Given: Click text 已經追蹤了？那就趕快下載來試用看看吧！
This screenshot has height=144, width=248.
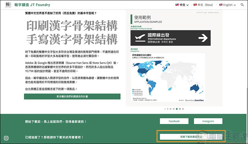Looking at the screenshot, I should [x=54, y=137].
